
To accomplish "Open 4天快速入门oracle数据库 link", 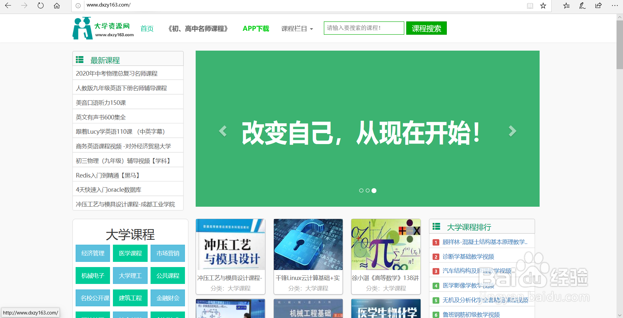I will [x=109, y=190].
